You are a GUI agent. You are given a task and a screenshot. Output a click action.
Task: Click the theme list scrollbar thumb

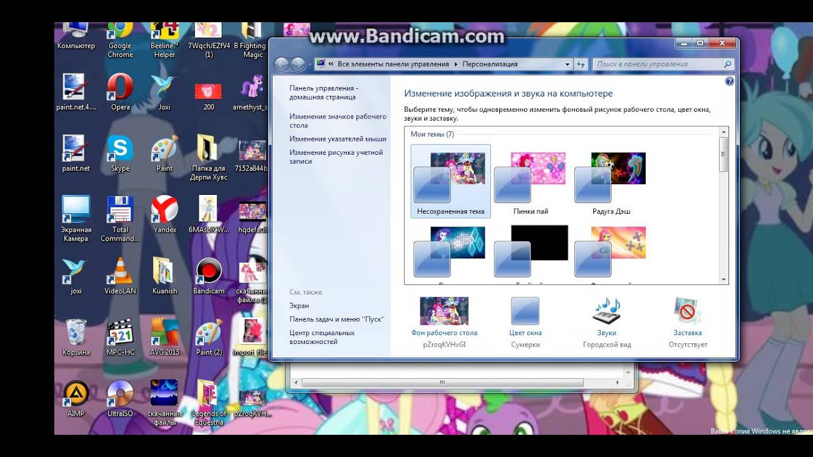pyautogui.click(x=723, y=154)
